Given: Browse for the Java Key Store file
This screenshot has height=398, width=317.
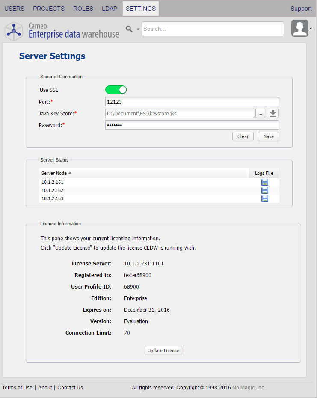Looking at the screenshot, I should (x=260, y=113).
